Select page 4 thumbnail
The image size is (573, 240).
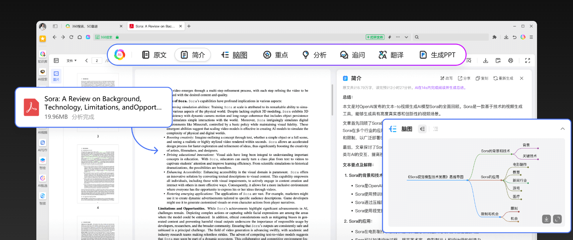pyautogui.click(x=98, y=174)
